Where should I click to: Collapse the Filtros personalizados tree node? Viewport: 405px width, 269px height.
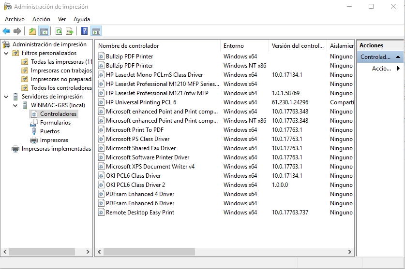[6, 54]
